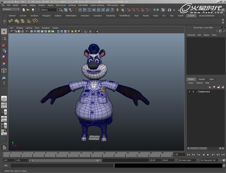Image resolution: width=226 pixels, height=173 pixels.
Task: Open Options menu in Layer Editor
Action: (x=199, y=83)
